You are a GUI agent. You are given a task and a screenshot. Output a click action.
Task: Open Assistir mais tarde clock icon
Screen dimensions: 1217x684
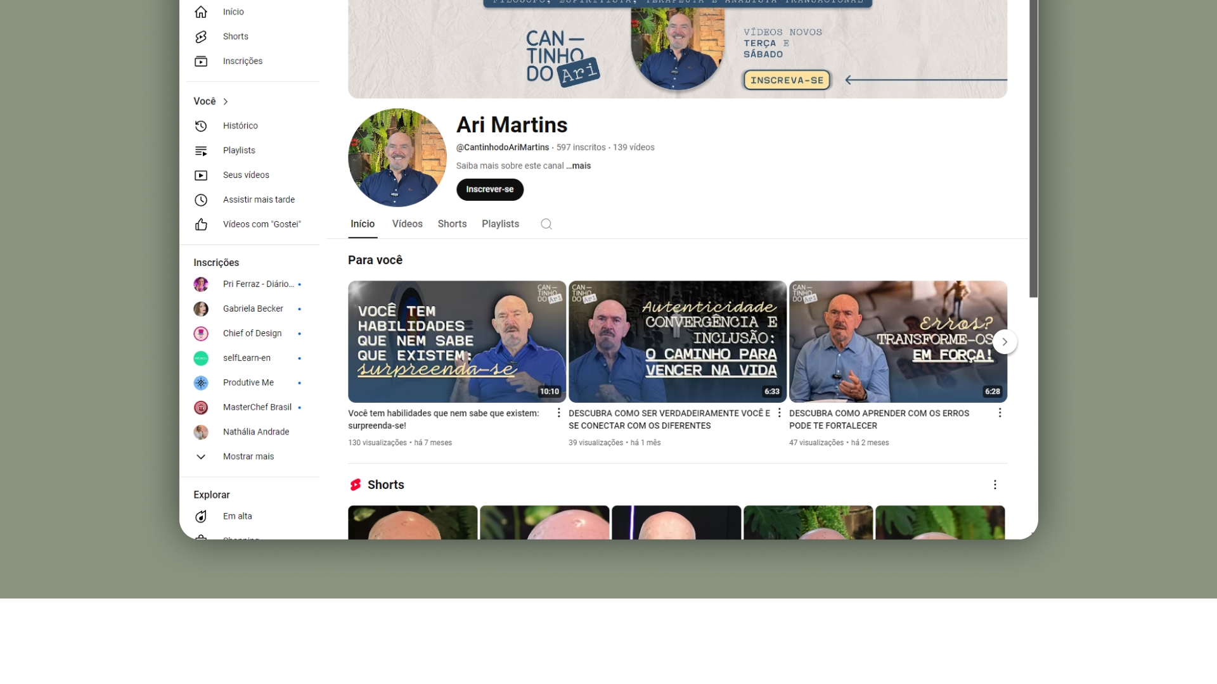click(201, 200)
